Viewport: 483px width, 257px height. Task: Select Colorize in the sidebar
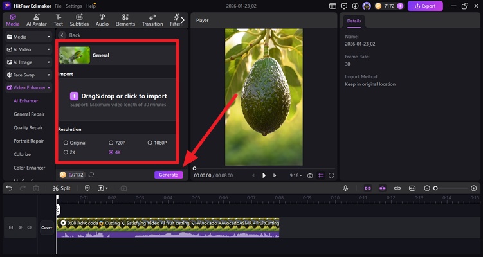tap(22, 154)
